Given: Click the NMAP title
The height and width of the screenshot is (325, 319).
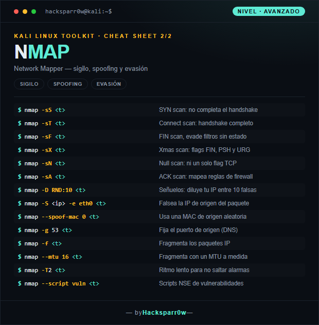Looking at the screenshot, I should [x=42, y=52].
